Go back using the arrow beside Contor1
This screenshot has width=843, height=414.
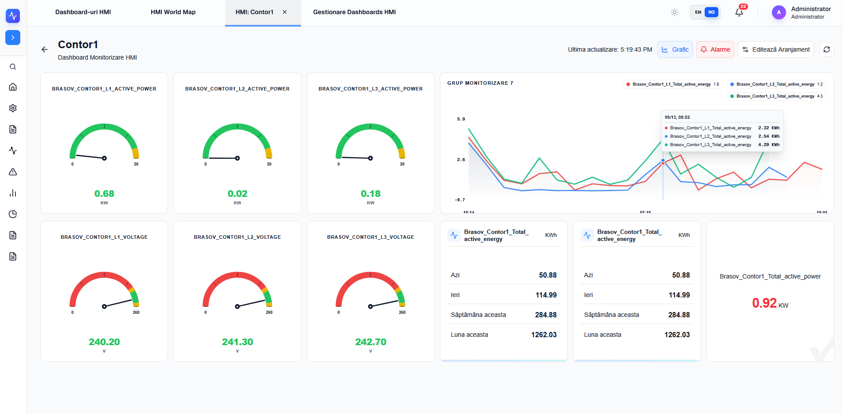pos(45,49)
